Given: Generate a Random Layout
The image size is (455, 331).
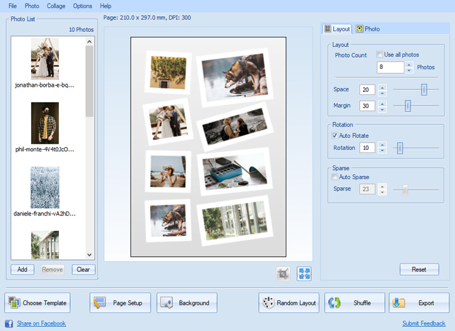Looking at the screenshot, I should (x=289, y=303).
